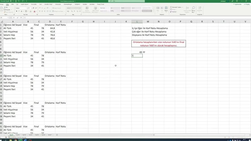Click the fill color bucket icon
This screenshot has height=141, width=251.
(30, 11)
